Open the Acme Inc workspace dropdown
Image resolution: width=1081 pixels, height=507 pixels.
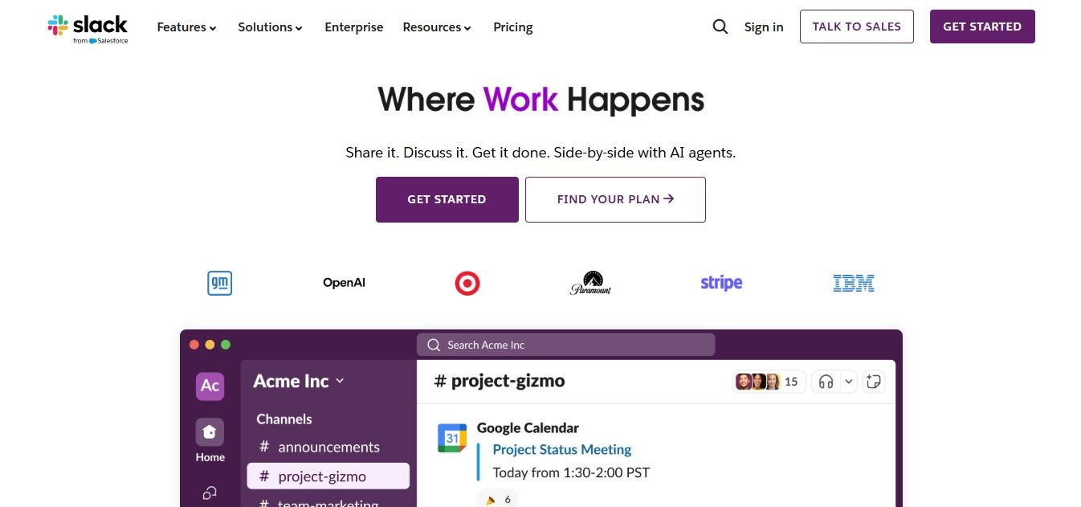(297, 381)
